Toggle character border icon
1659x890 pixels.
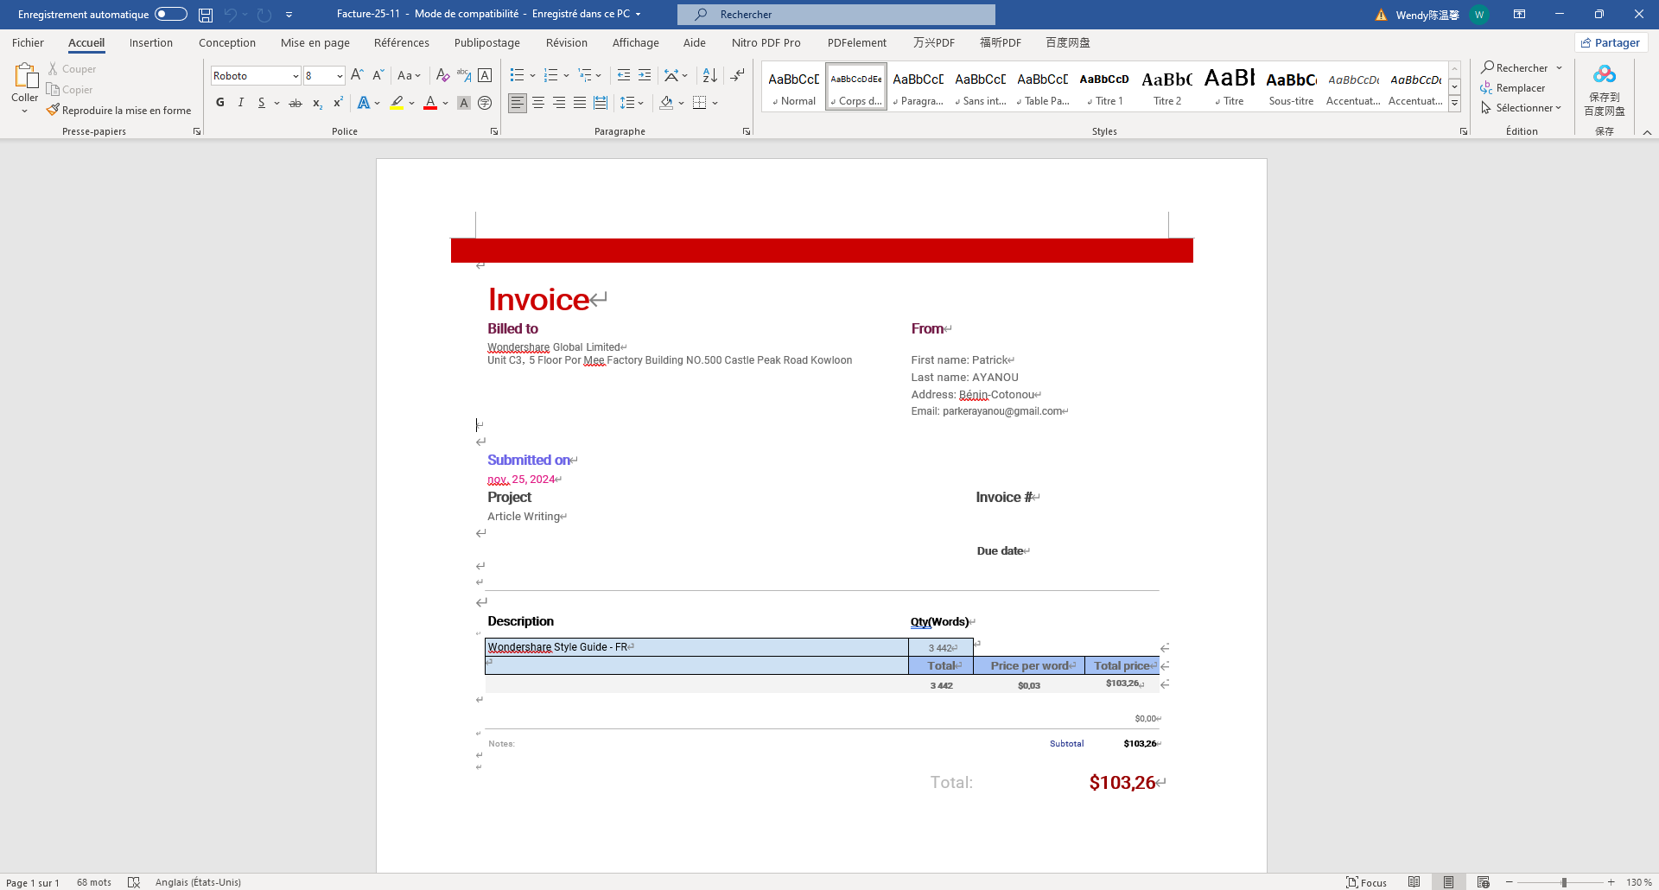click(485, 76)
